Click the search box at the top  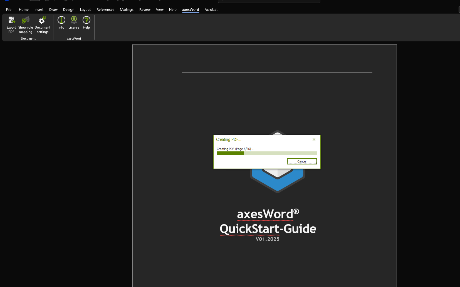269,1
